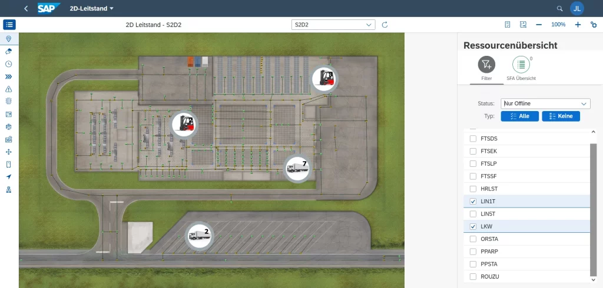
Task: Uncheck the LKW resource type checkbox
Action: click(473, 226)
